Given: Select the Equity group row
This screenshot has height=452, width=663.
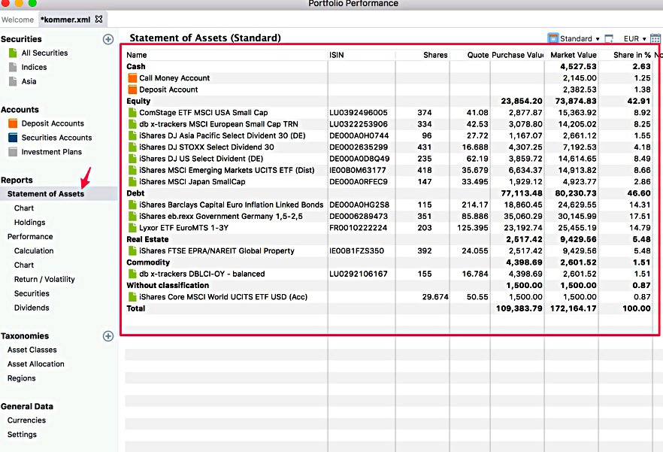Looking at the screenshot, I should pos(389,101).
